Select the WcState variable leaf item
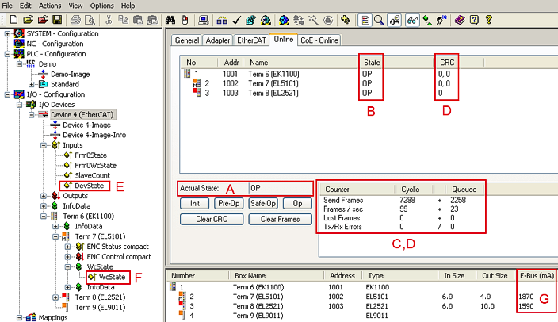Image resolution: width=558 pixels, height=322 pixels. 112,277
